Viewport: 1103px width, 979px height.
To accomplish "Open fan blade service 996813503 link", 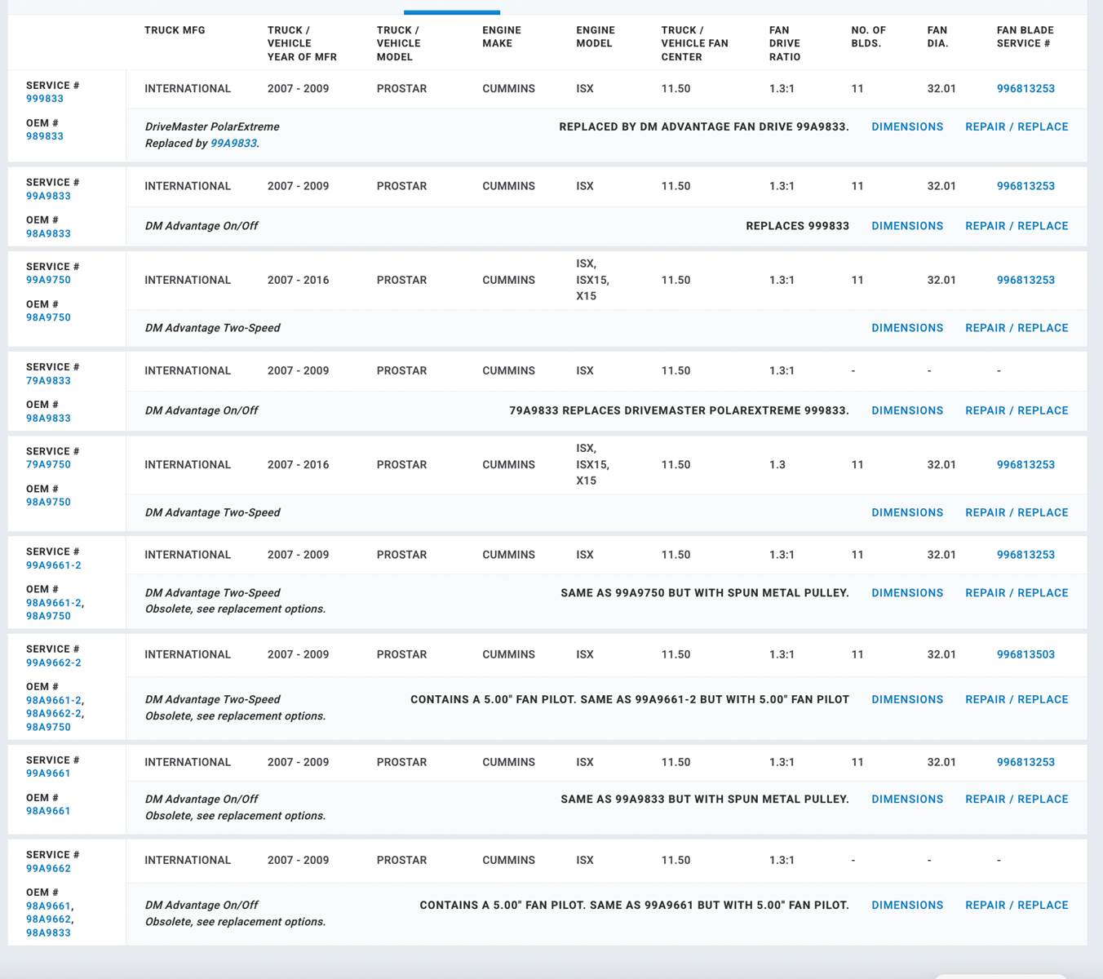I will (1025, 654).
